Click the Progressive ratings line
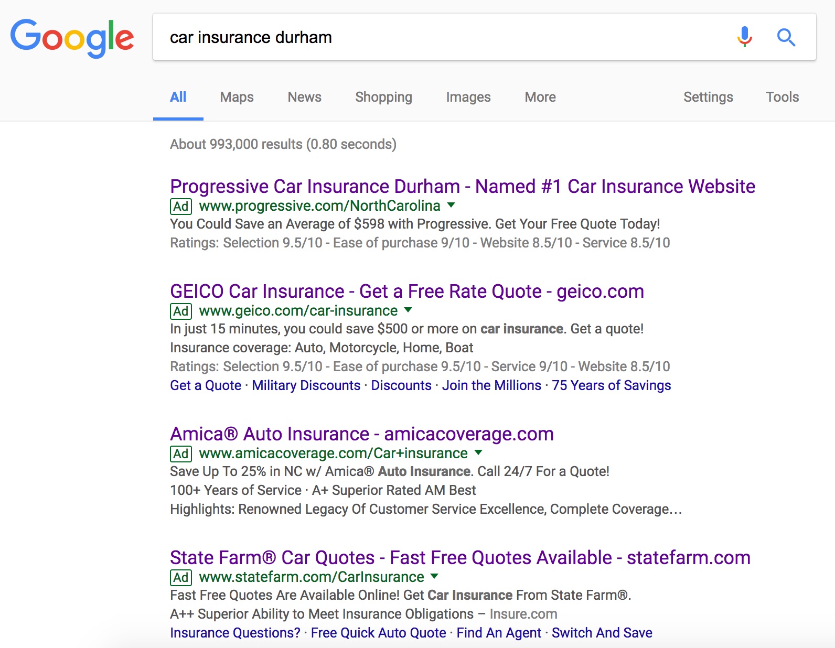The image size is (835, 648). click(x=420, y=243)
